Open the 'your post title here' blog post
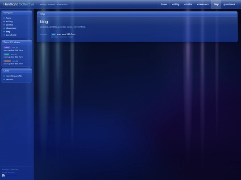Viewport: 241px width, 180px height. click(x=66, y=34)
